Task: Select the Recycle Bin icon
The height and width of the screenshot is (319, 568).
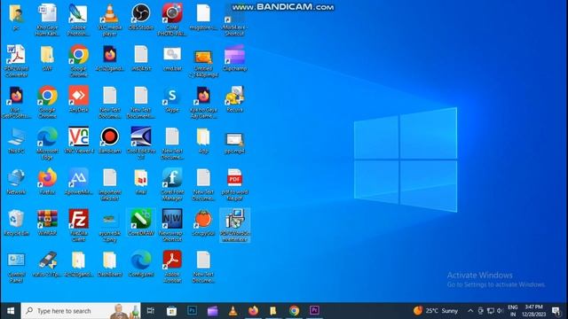Action: [x=16, y=222]
